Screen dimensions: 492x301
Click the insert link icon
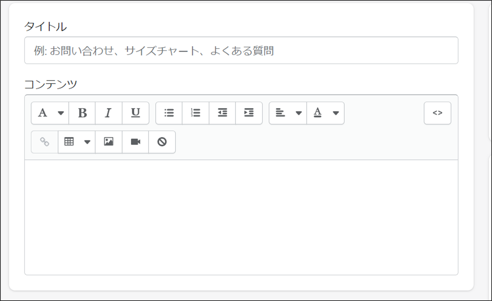tap(45, 142)
